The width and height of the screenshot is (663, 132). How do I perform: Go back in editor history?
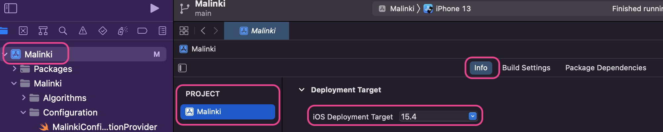203,31
